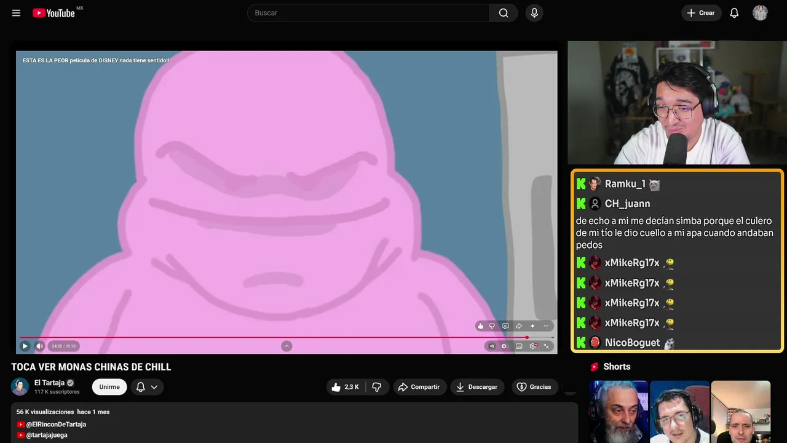Screen dimensions: 787x443
Task: Click the 24:20 / 25:38 time display
Action: point(64,346)
